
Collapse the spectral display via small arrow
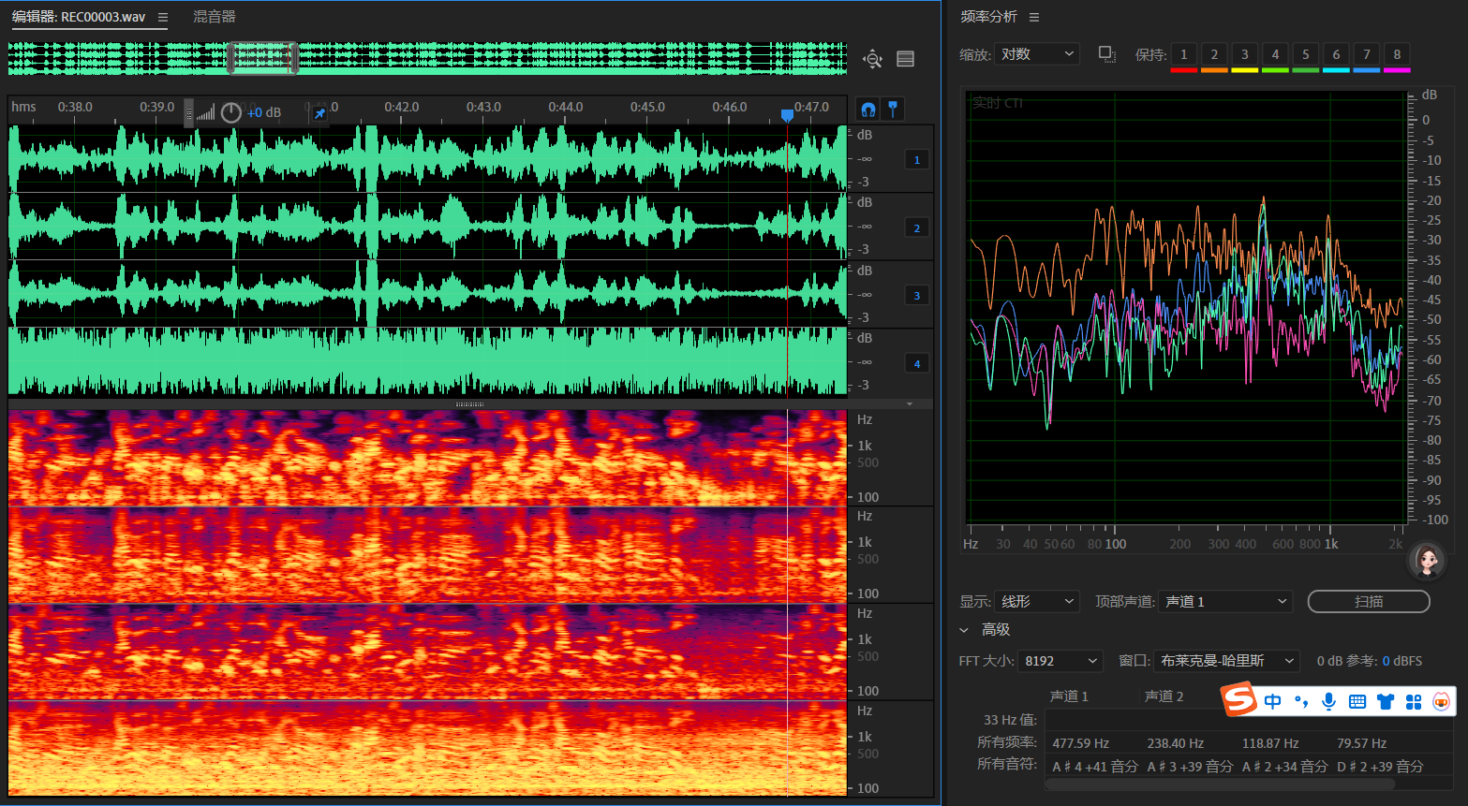[x=910, y=403]
